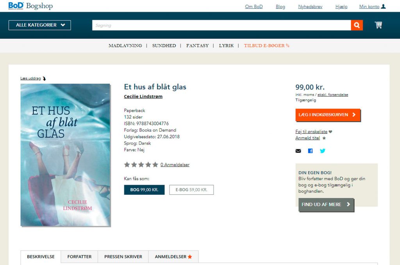The height and width of the screenshot is (265, 400).
Task: Click the BoD Bogshop logo
Action: (x=30, y=6)
